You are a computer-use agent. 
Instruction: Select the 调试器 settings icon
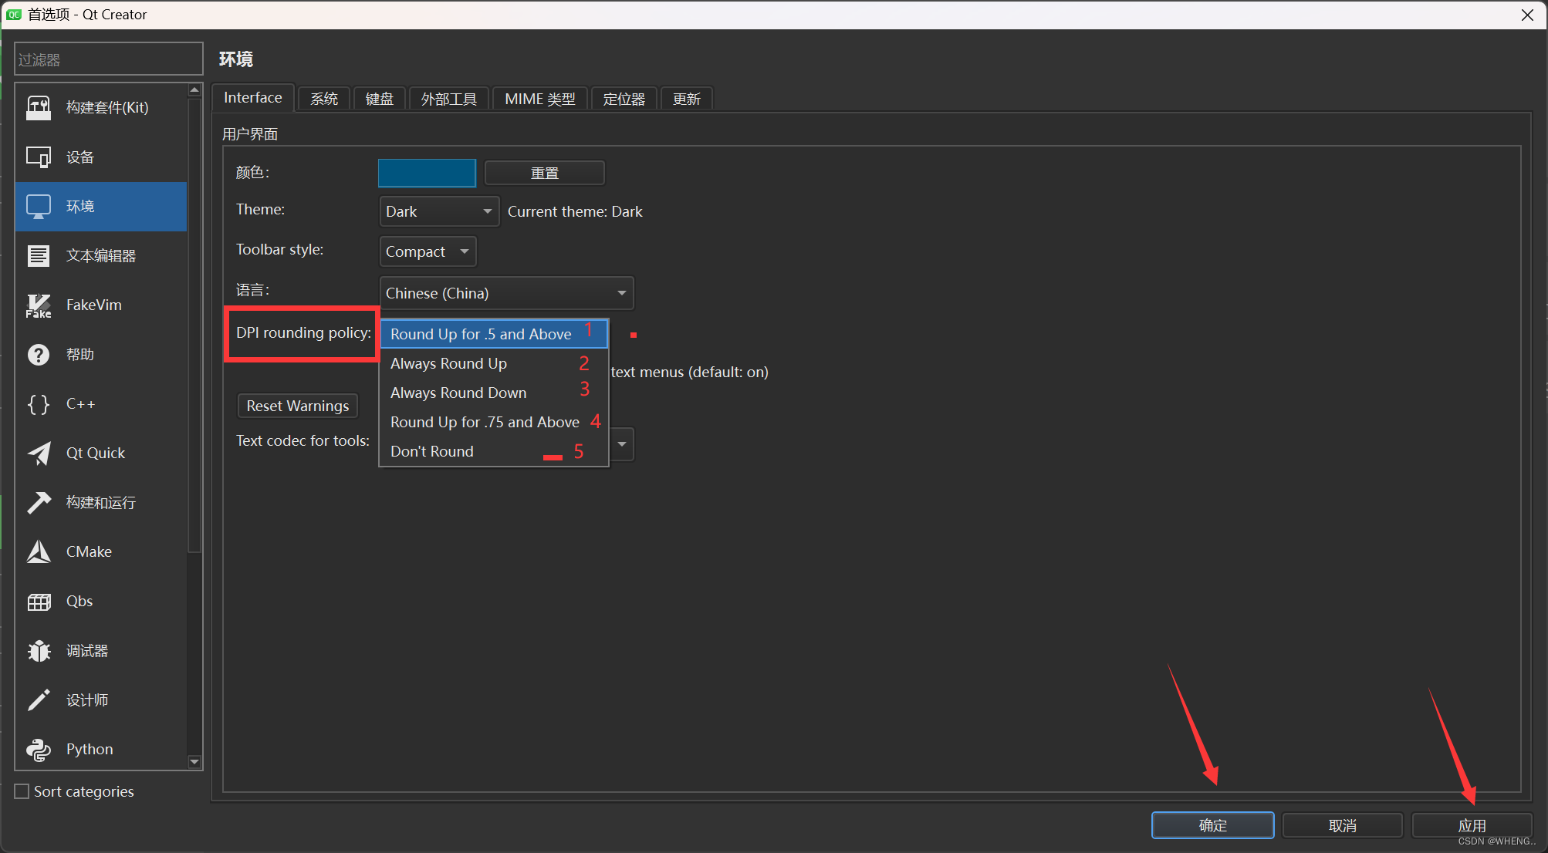86,650
